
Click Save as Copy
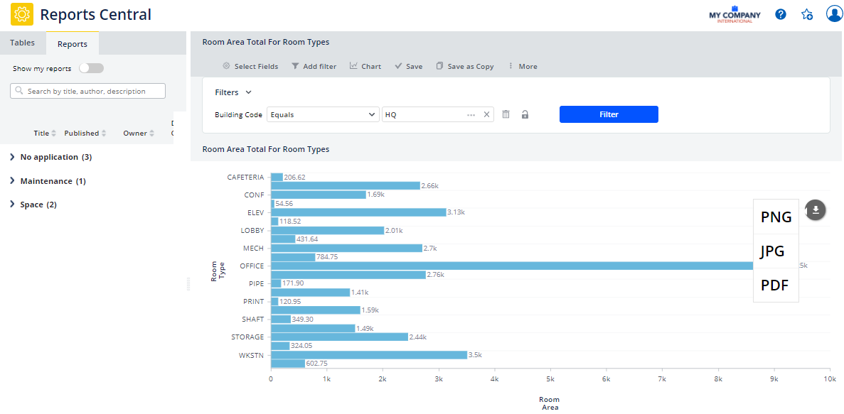[464, 66]
